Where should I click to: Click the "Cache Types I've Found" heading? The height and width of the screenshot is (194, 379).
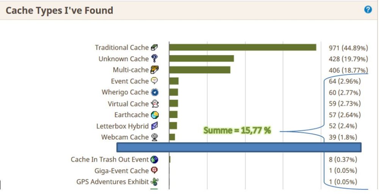coord(60,11)
